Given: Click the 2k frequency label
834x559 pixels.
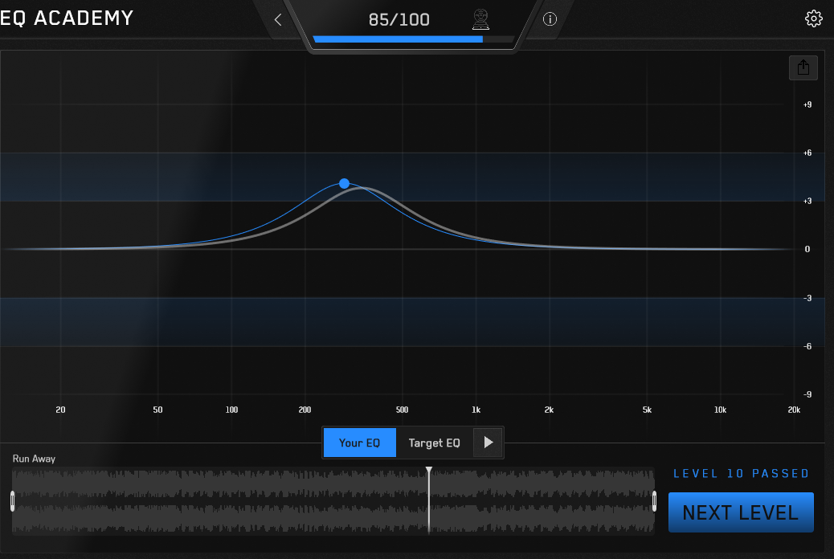Looking at the screenshot, I should click(549, 410).
